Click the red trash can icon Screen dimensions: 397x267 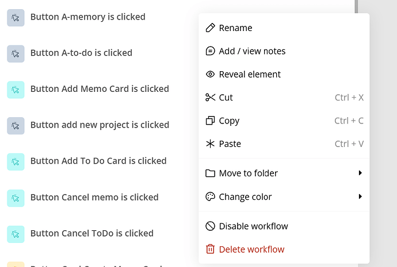[210, 249]
